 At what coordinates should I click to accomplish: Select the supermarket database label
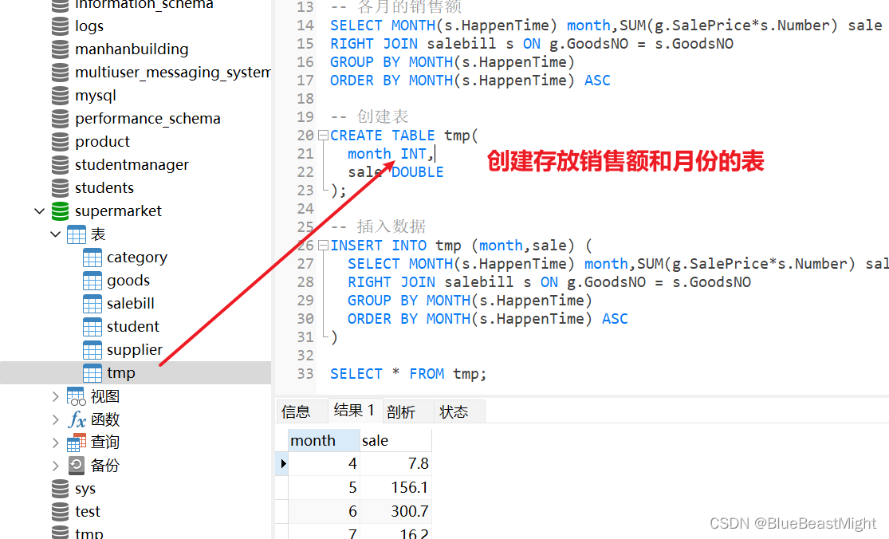click(119, 211)
